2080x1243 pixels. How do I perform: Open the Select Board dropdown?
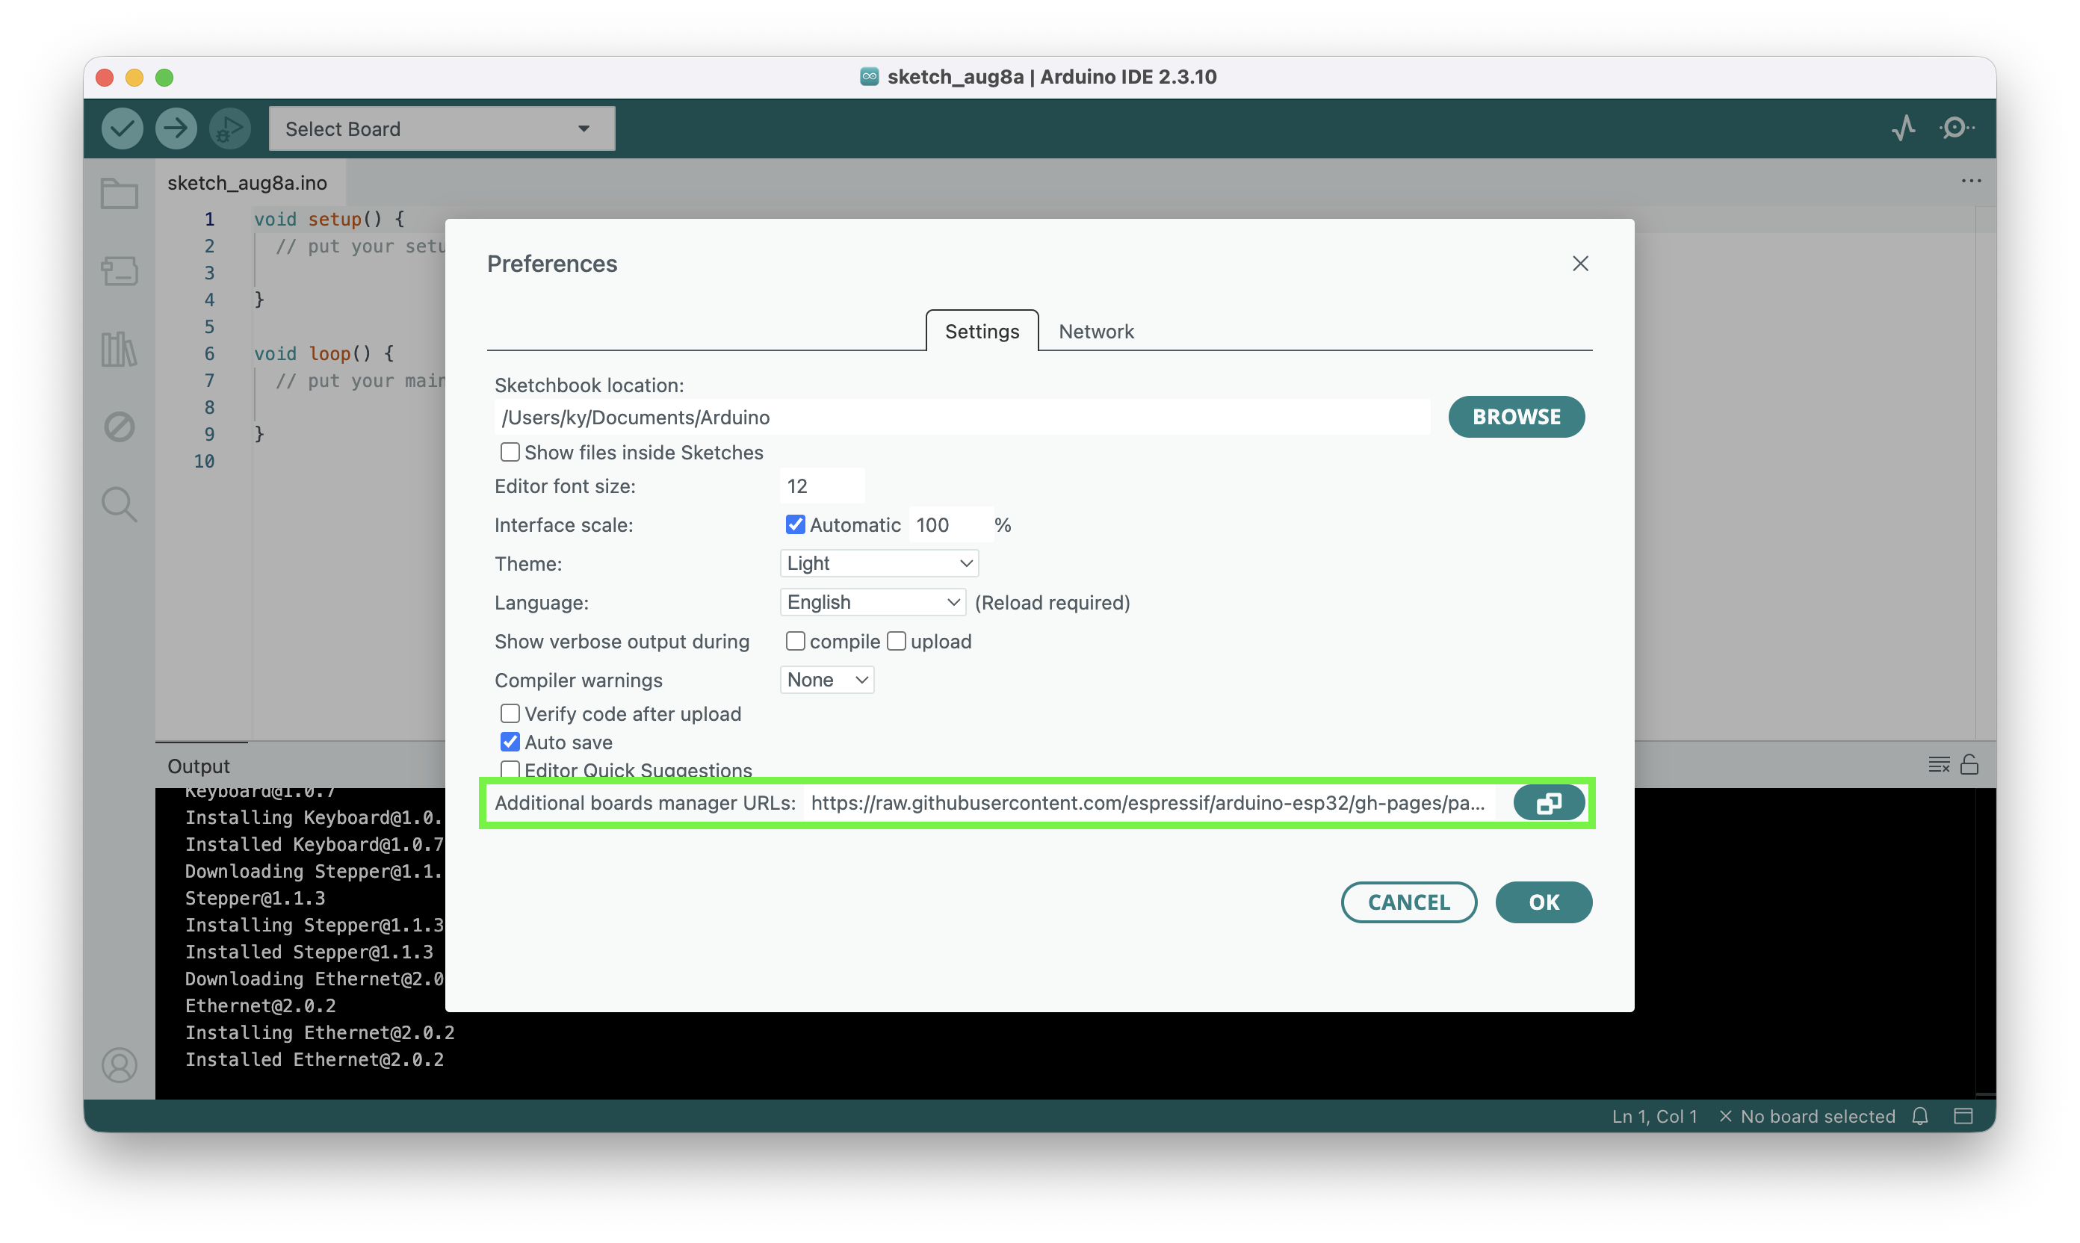pos(442,128)
